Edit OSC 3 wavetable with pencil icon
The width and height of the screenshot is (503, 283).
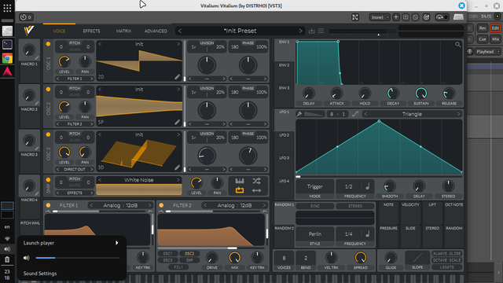click(x=177, y=167)
